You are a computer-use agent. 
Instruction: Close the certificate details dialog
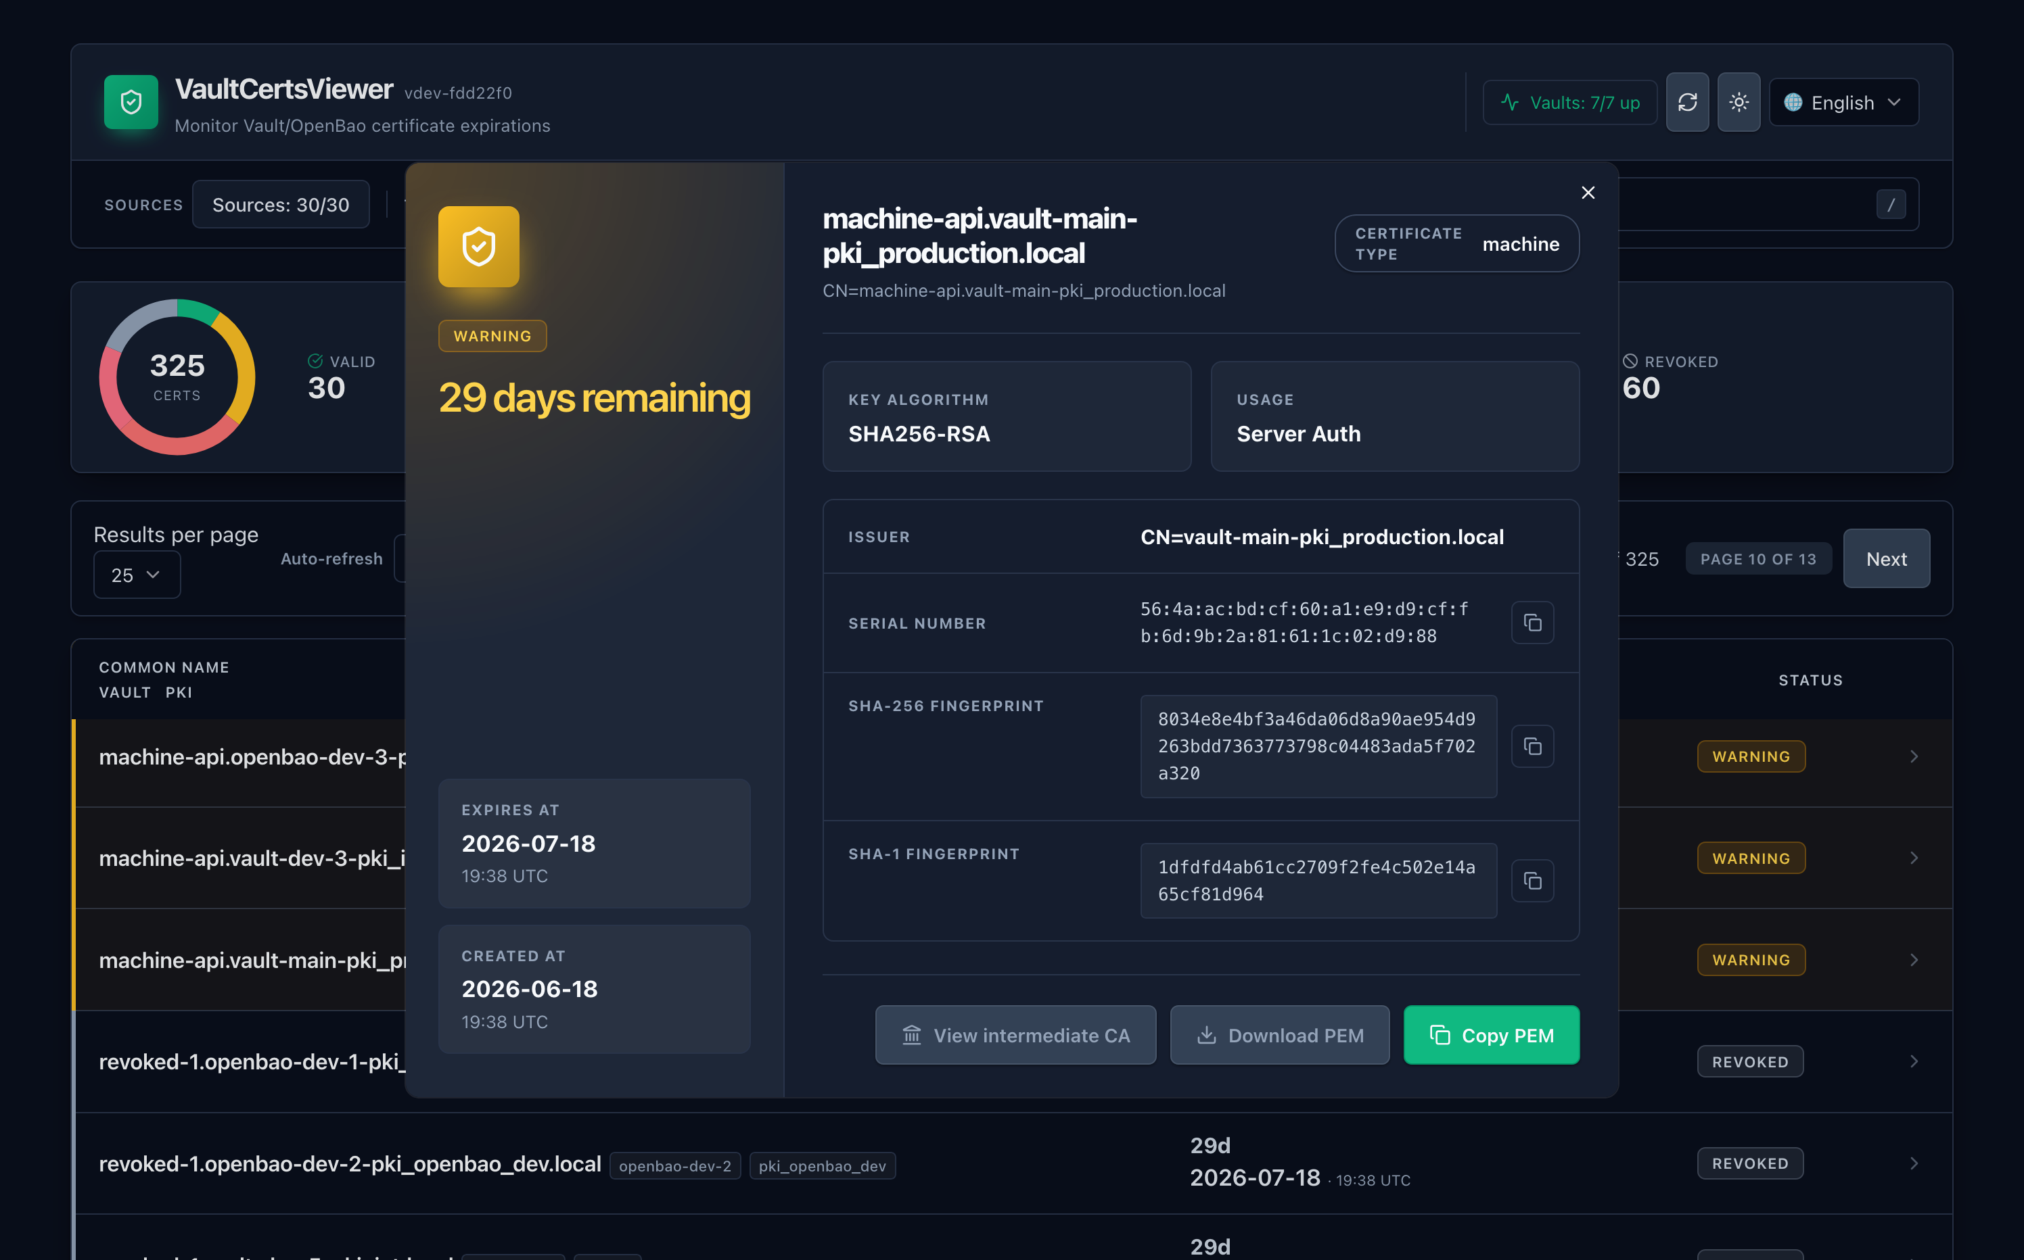[x=1588, y=193]
